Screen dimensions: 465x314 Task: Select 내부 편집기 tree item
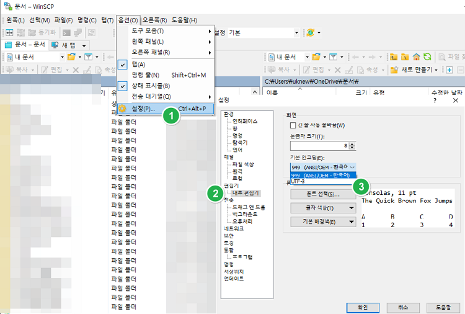[246, 193]
